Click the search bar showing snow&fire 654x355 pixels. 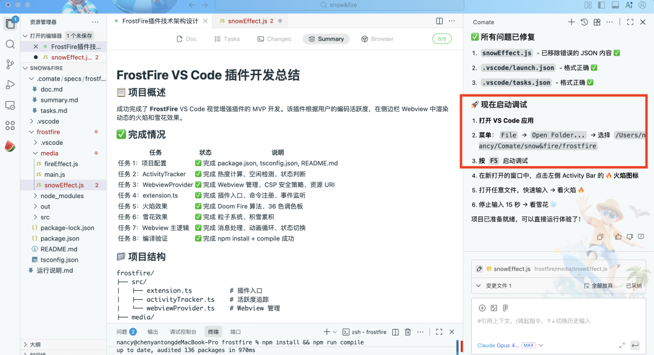[x=339, y=5]
